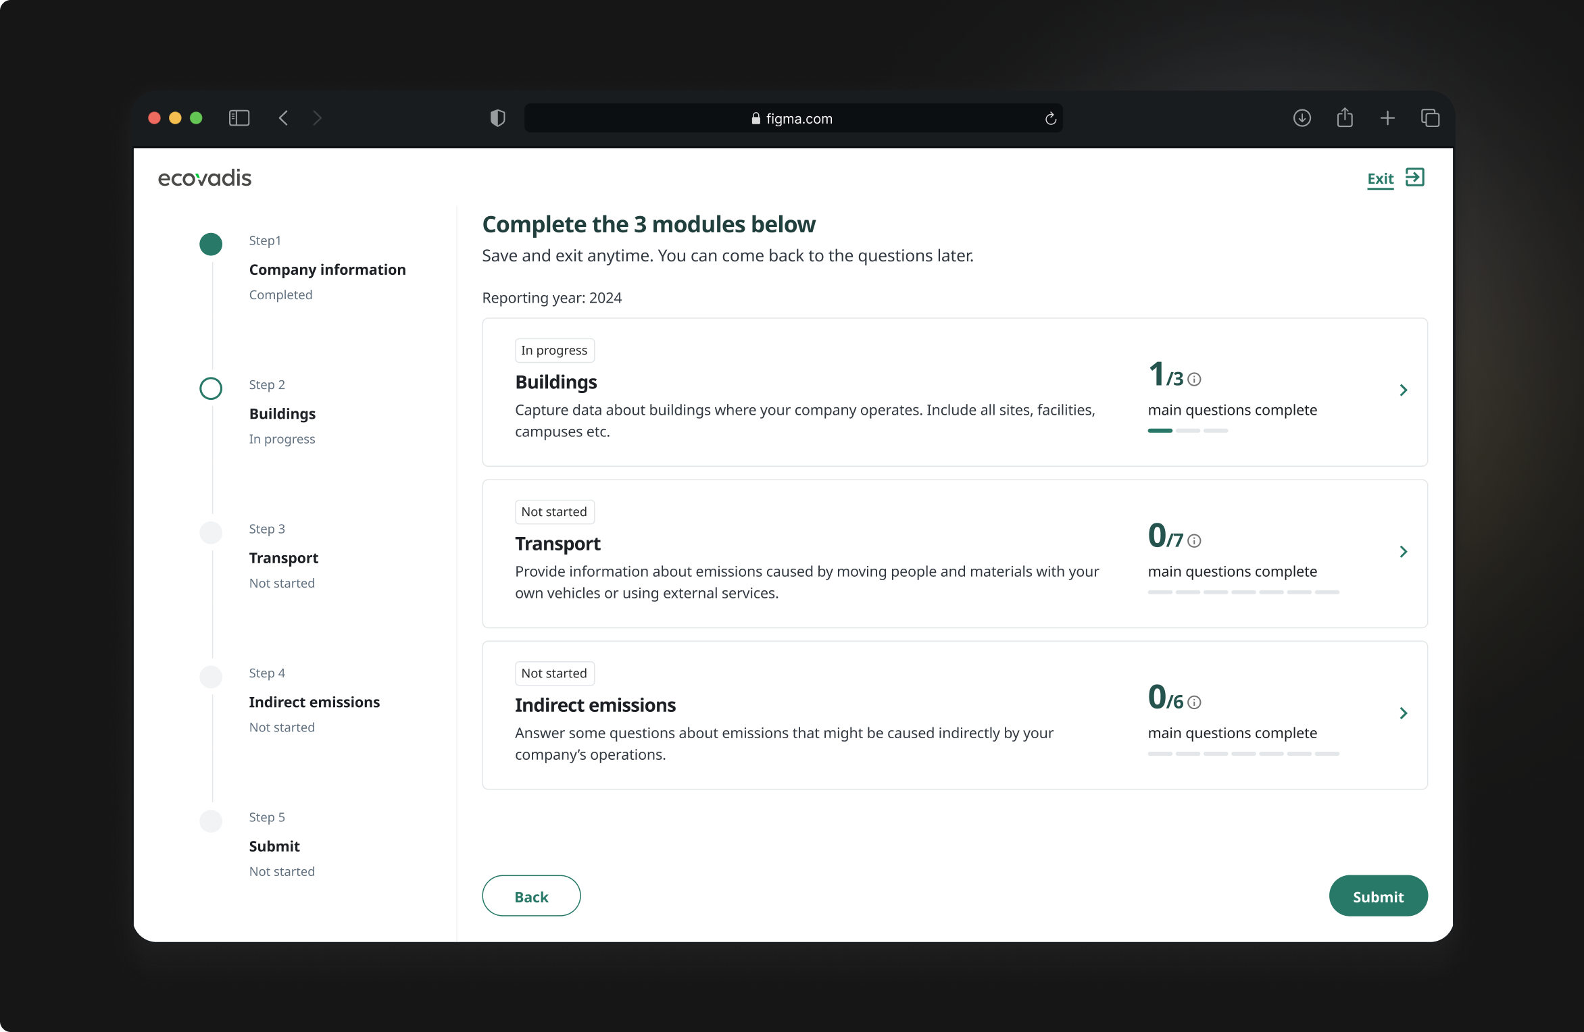Image resolution: width=1584 pixels, height=1032 pixels.
Task: Click the Buildings progress bar segments
Action: (x=1187, y=431)
